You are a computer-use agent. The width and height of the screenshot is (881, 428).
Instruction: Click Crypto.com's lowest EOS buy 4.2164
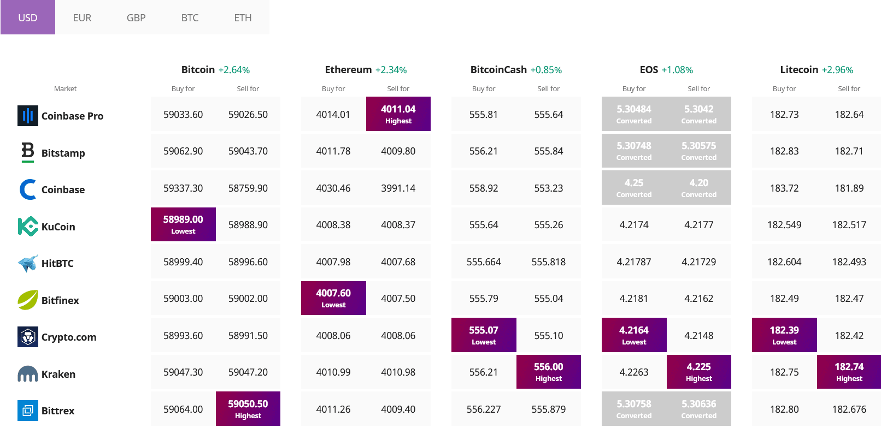point(634,335)
